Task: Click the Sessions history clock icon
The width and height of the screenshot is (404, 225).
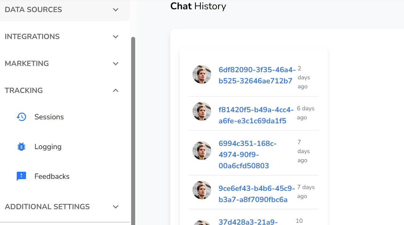Action: point(21,117)
